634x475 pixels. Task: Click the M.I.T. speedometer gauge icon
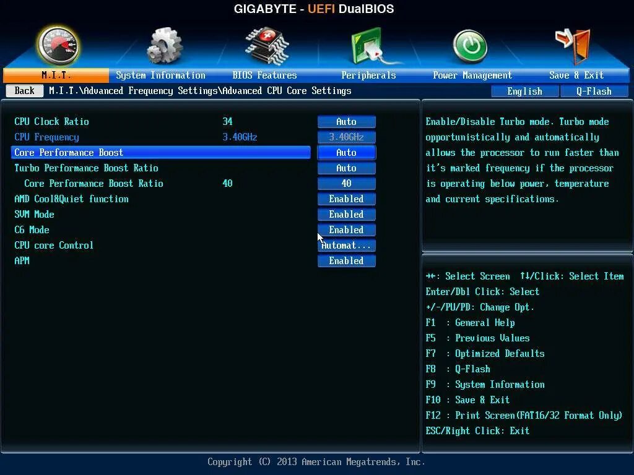click(58, 46)
